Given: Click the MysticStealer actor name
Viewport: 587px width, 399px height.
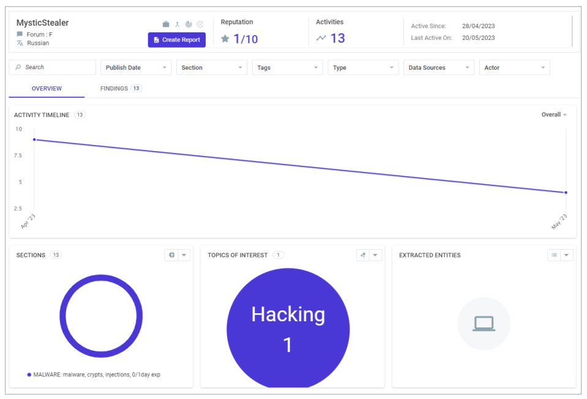Looking at the screenshot, I should 43,23.
